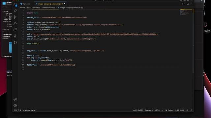Image resolution: width=211 pixels, height=118 pixels.
Task: Click the 'import time' code line
Action: [32, 13]
